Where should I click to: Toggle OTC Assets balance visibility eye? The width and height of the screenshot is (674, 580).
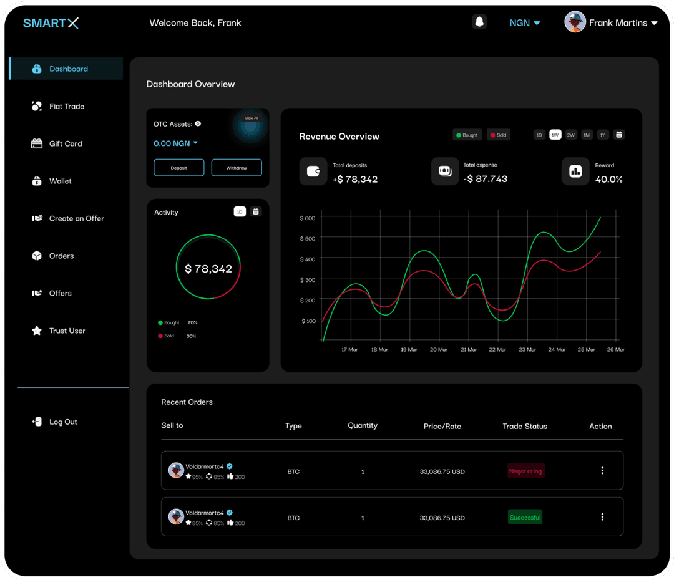[198, 124]
